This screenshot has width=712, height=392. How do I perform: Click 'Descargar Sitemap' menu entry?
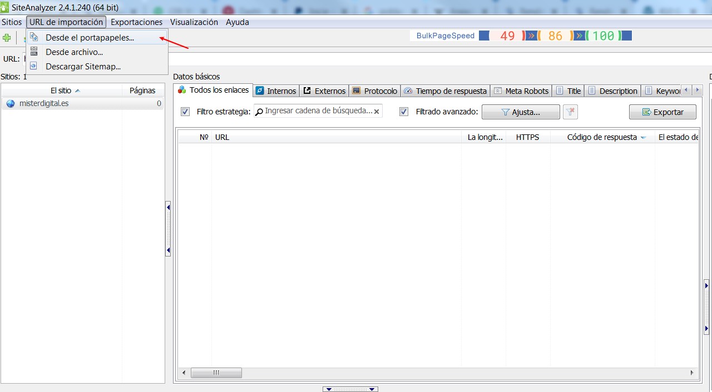click(82, 66)
